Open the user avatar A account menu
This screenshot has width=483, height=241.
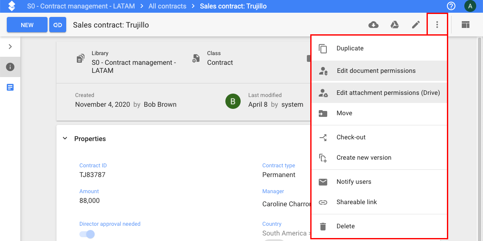click(470, 6)
